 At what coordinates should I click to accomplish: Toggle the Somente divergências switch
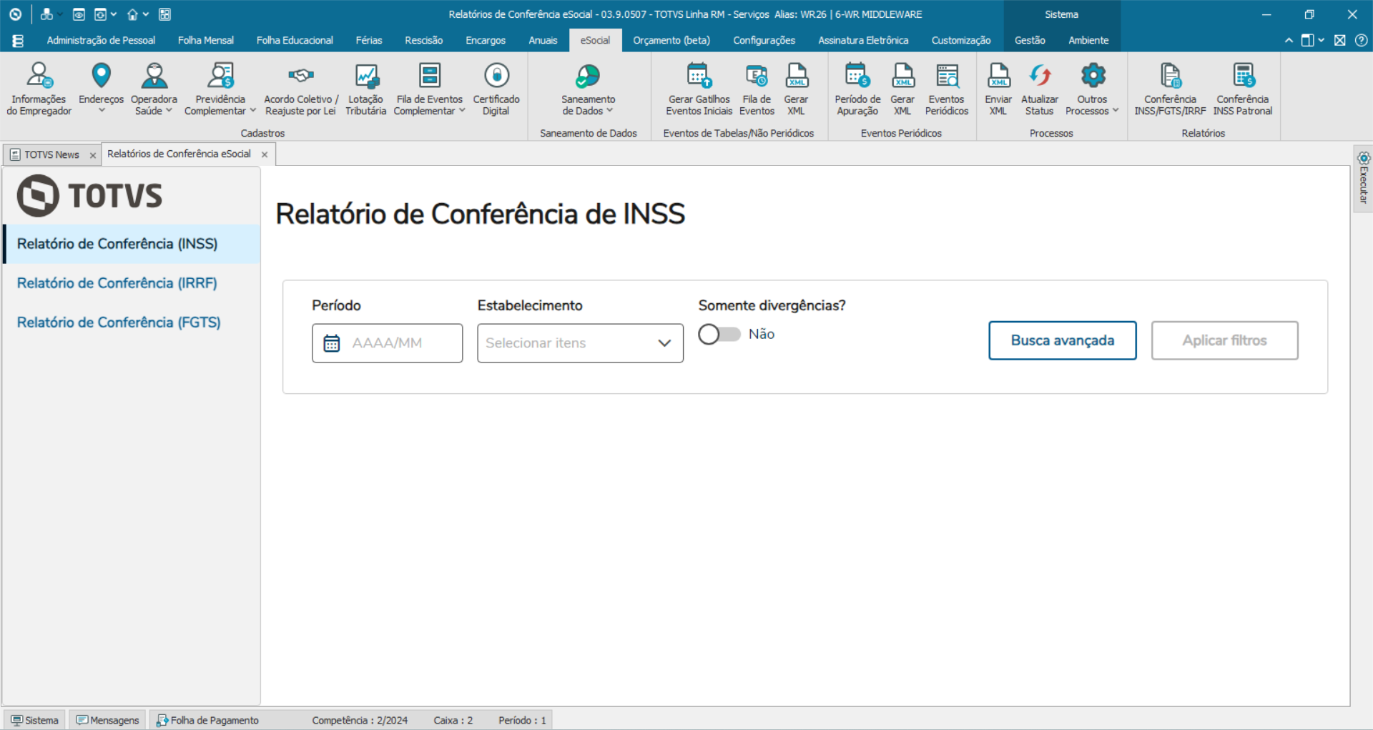coord(719,334)
